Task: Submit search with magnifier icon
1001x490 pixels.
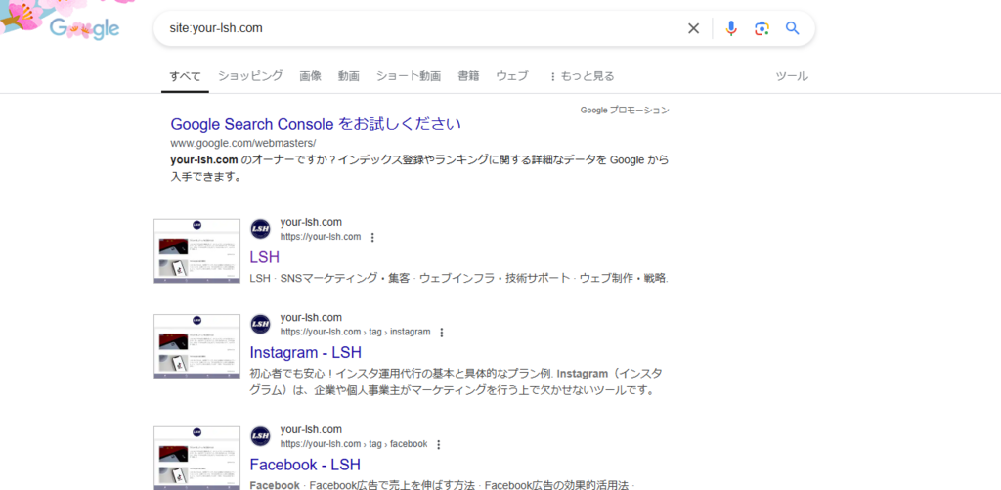Action: coord(792,28)
